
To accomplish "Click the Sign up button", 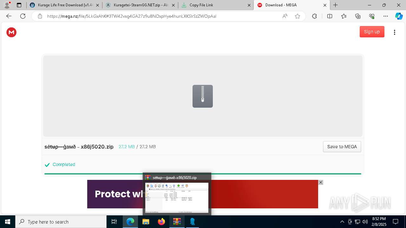I will [372, 32].
